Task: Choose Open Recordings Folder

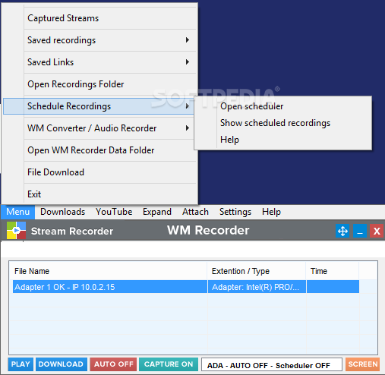Action: tap(110, 84)
